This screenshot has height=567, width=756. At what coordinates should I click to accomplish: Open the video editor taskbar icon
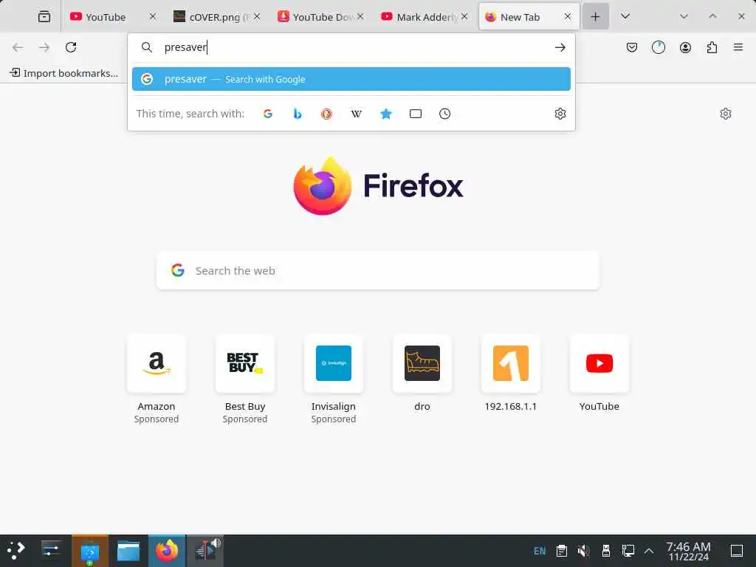[205, 551]
